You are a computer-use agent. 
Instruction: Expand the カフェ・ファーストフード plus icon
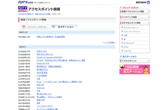[x=122, y=31]
